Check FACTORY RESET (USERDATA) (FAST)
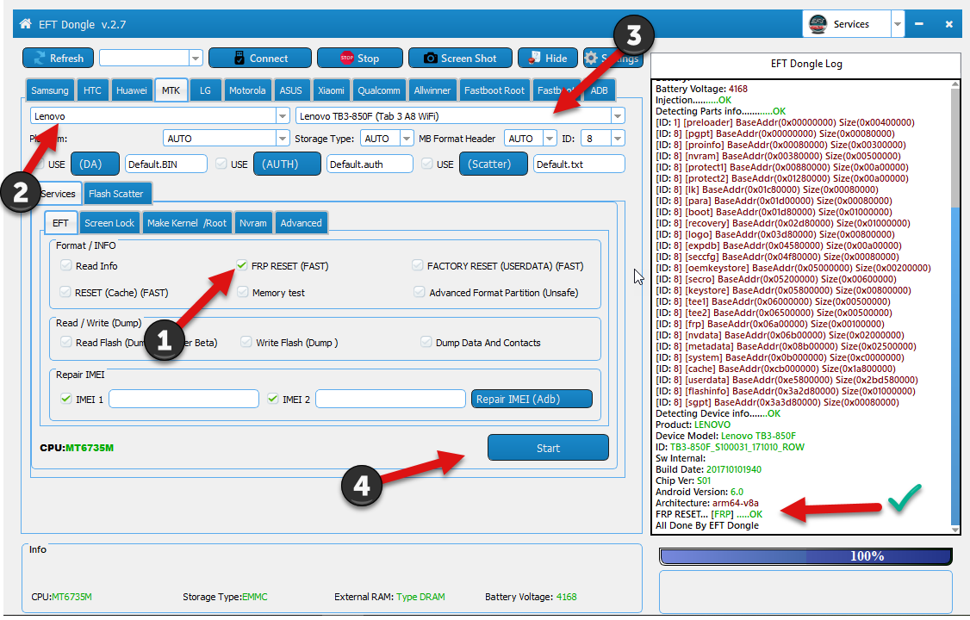 418,265
